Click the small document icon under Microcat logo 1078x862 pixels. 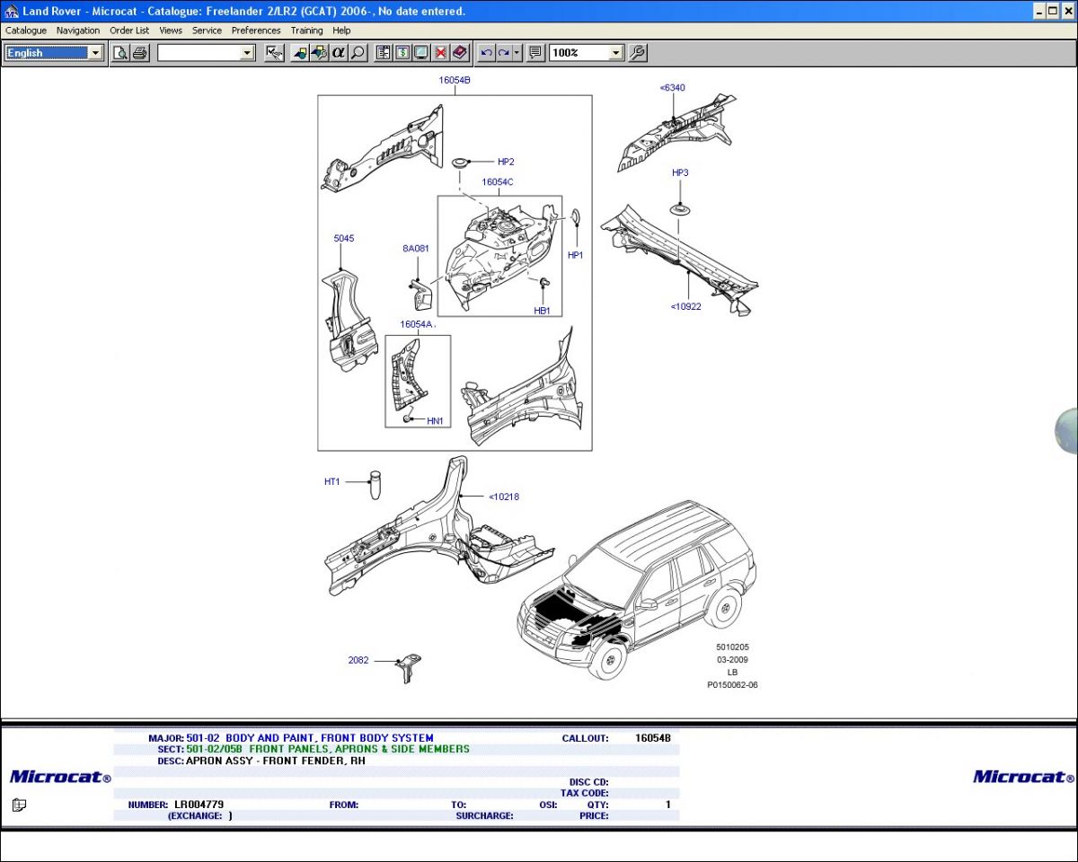19,805
